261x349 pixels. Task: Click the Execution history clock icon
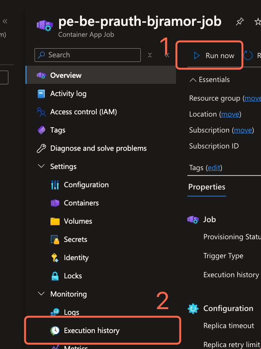pos(55,330)
